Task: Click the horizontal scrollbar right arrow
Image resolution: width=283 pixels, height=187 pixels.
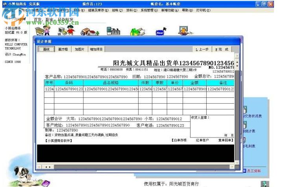Action: (x=232, y=167)
